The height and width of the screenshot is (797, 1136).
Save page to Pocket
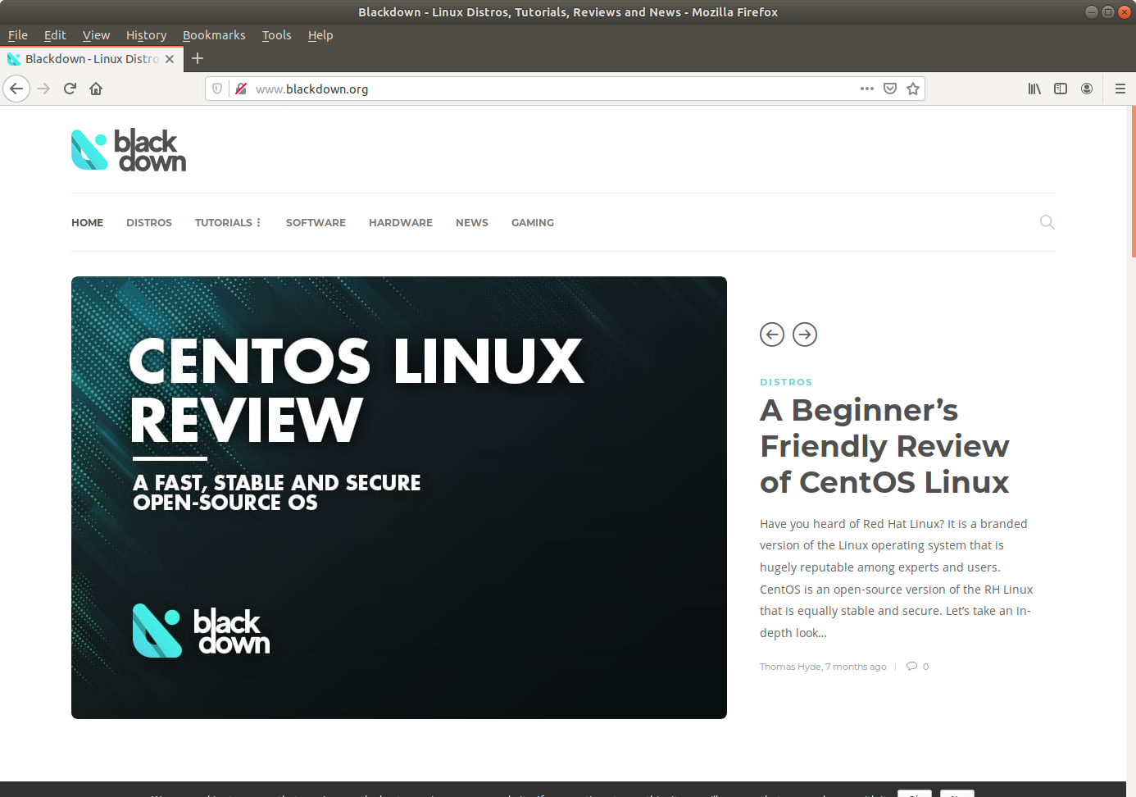click(x=890, y=89)
